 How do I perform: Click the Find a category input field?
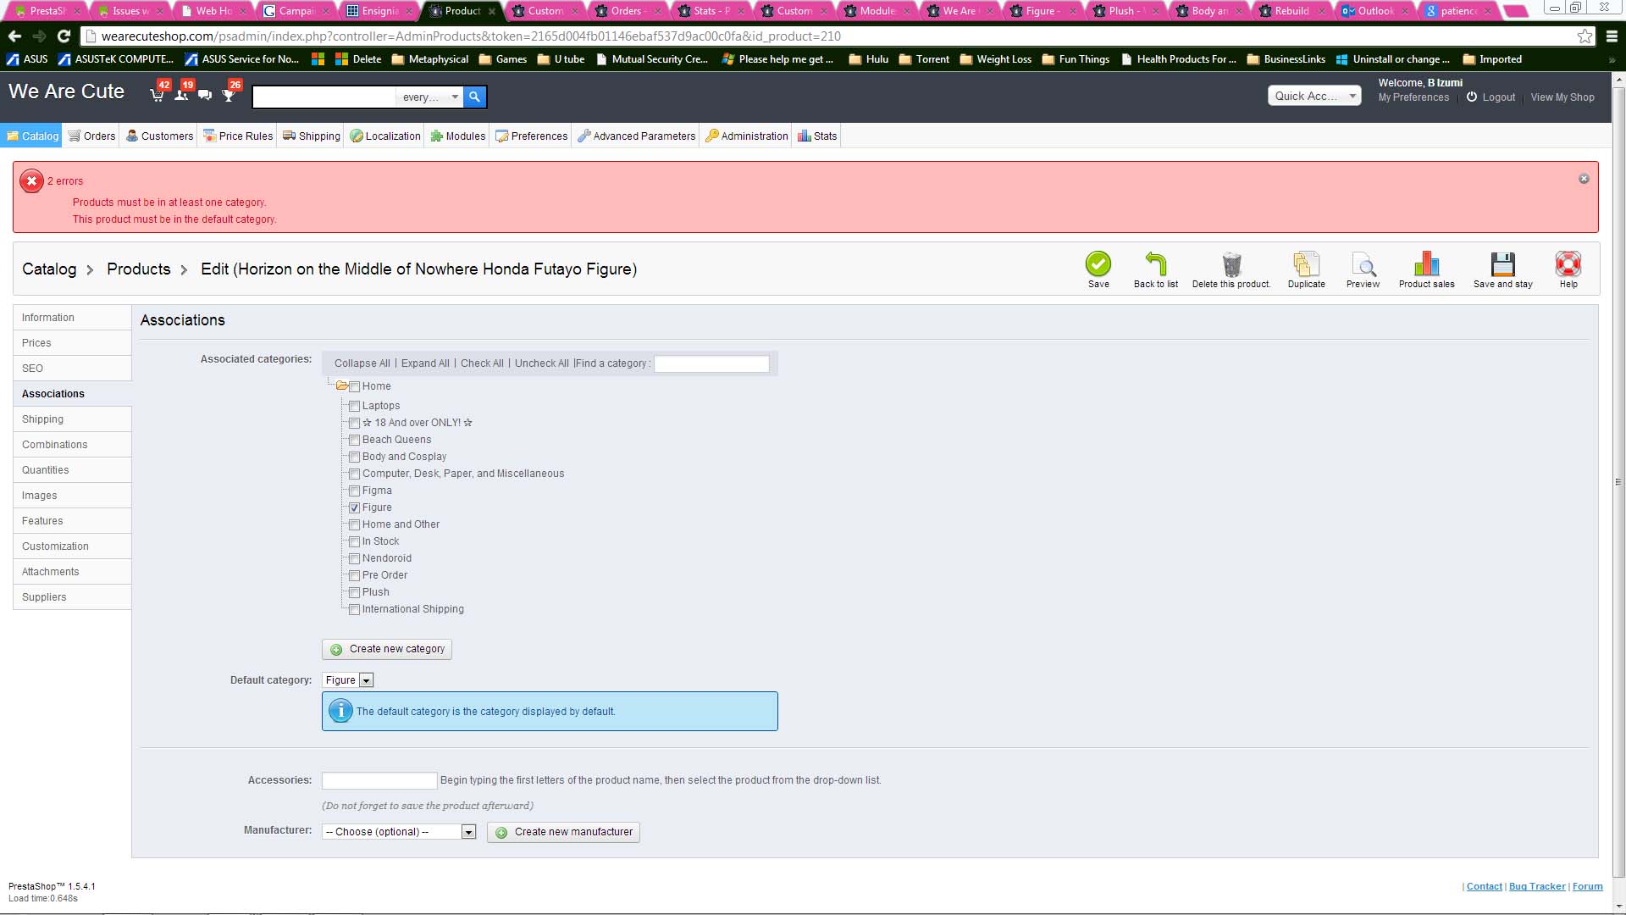pyautogui.click(x=711, y=363)
